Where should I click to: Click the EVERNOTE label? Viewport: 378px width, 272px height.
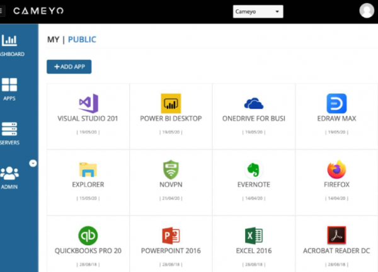(254, 185)
